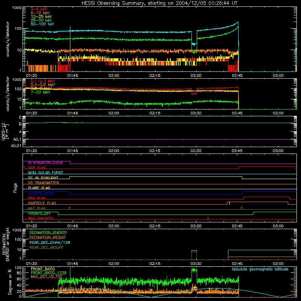Click the 03:00 tick label under Flags panel

click(x=278, y=226)
